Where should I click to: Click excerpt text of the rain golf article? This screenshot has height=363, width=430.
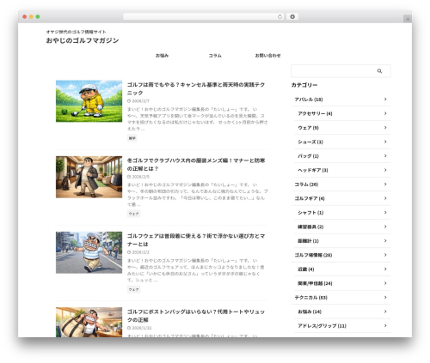click(x=197, y=119)
